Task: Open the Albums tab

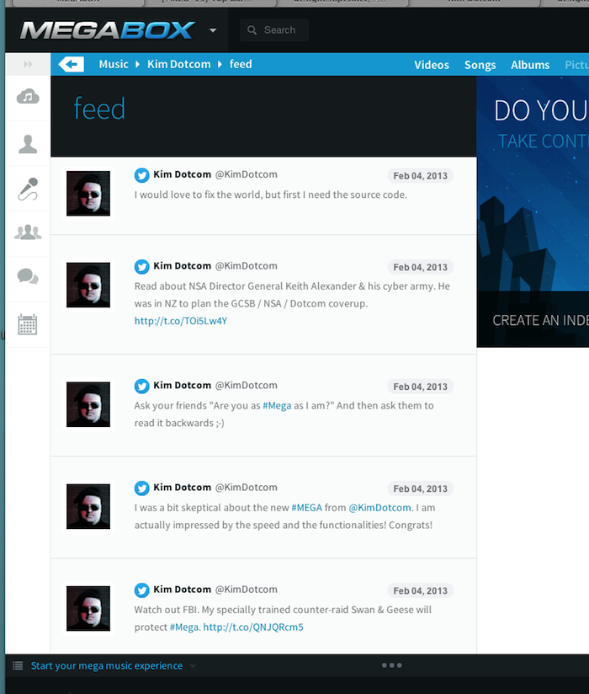Action: tap(530, 65)
